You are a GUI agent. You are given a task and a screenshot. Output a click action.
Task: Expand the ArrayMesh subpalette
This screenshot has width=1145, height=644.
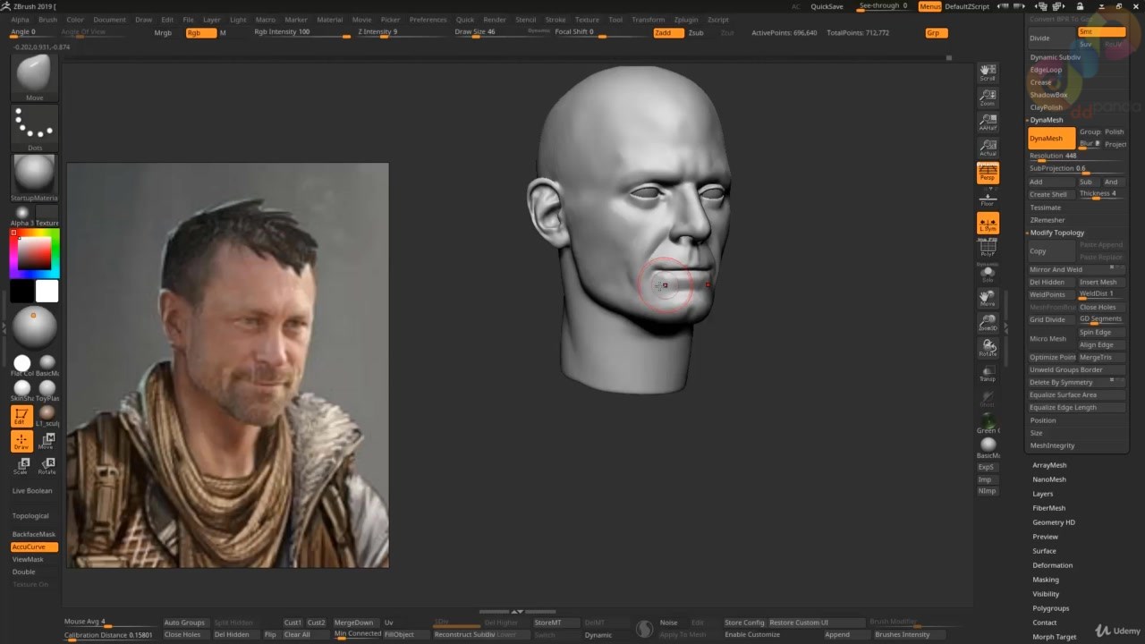point(1049,465)
